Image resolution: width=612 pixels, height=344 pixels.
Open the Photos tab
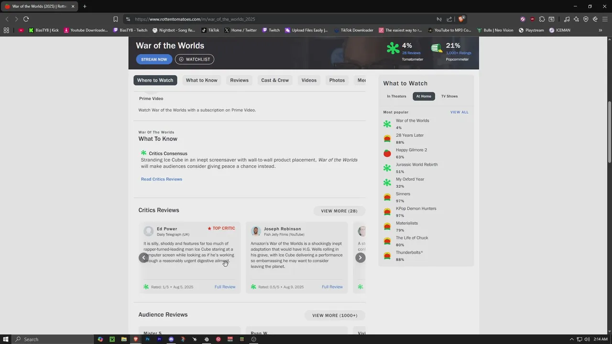click(x=337, y=80)
